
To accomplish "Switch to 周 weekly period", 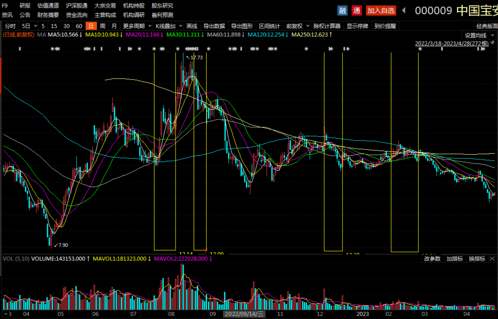I will click(102, 26).
